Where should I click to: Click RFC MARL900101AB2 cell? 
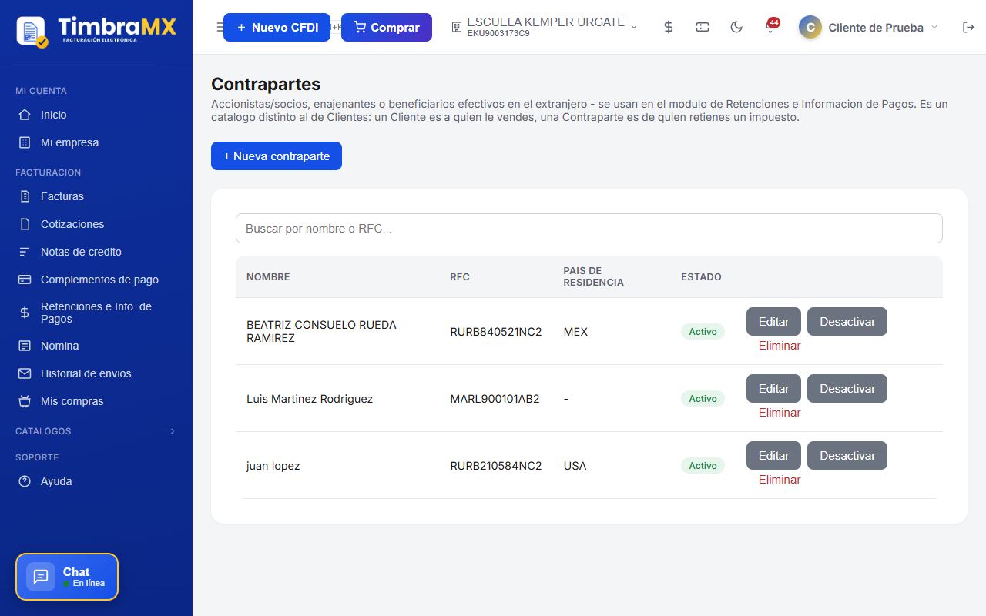click(x=495, y=399)
